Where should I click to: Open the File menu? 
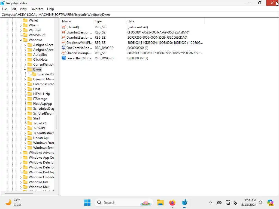[x=4, y=9]
